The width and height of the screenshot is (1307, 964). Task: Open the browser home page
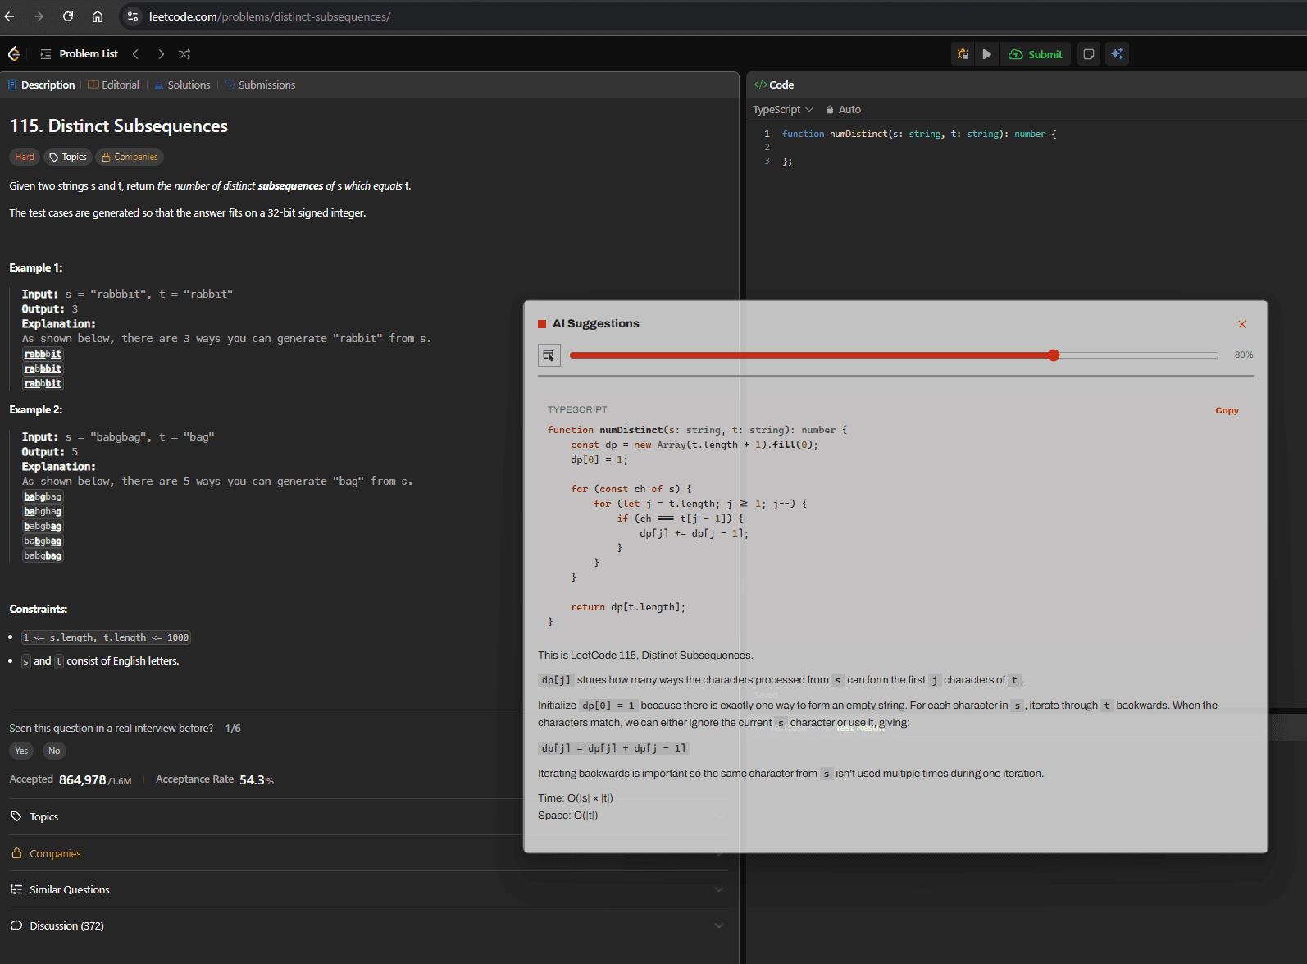[x=98, y=16]
